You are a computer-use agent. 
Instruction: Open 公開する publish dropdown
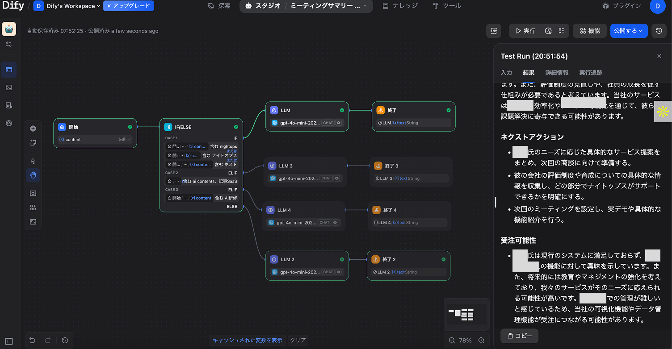[629, 31]
